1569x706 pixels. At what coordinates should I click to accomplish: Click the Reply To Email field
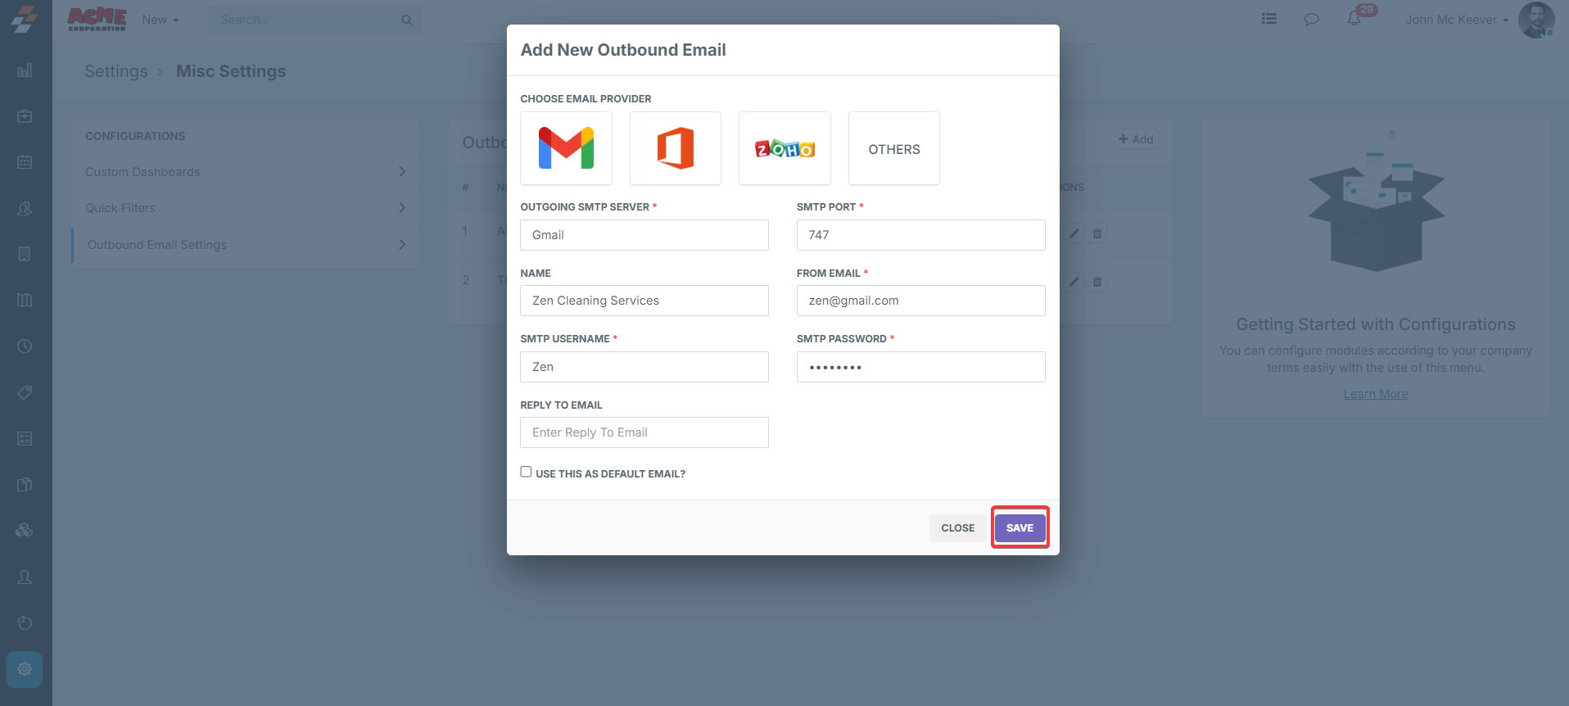(644, 432)
